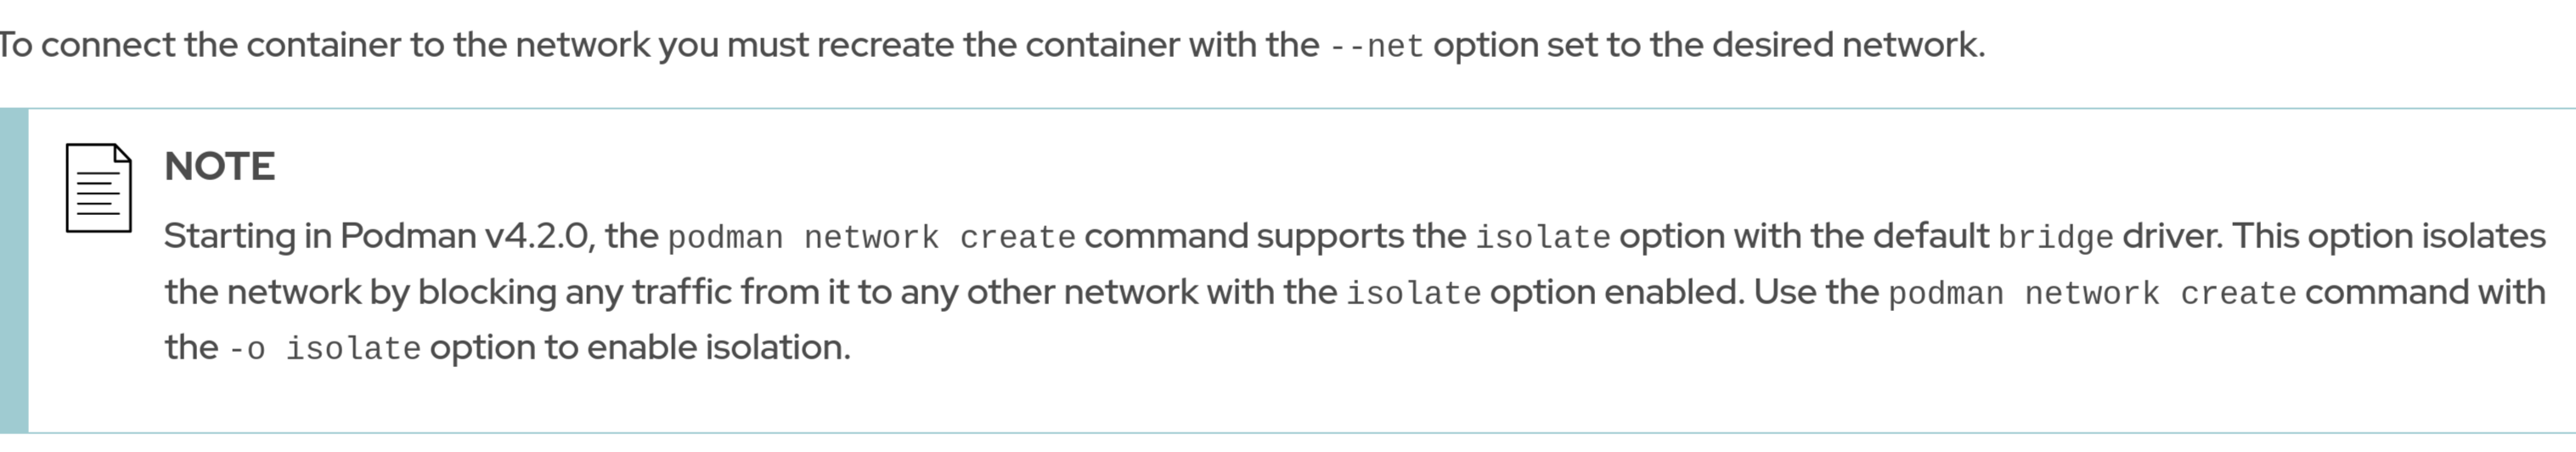Click the bridge code word

coord(2055,238)
